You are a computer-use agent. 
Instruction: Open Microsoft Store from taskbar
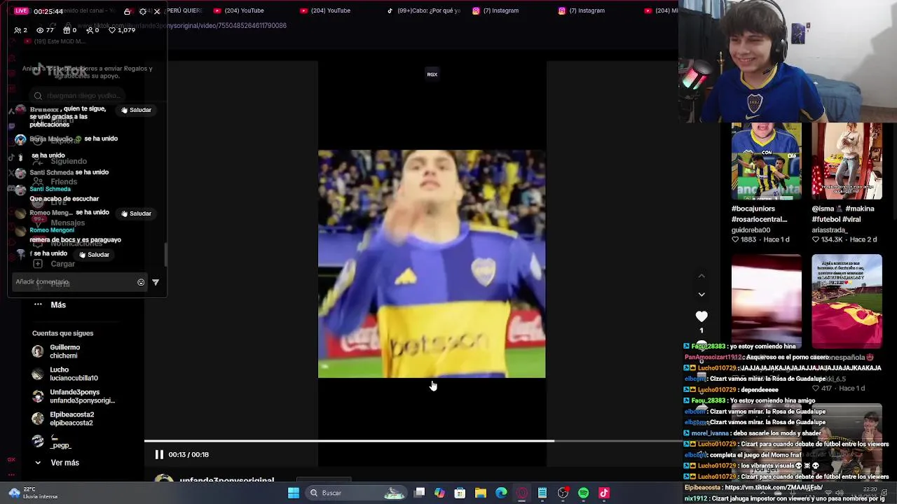[x=460, y=493]
